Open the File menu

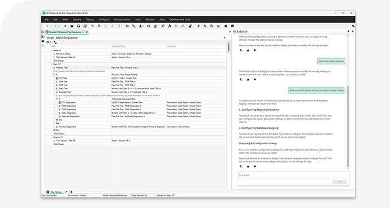(x=47, y=19)
